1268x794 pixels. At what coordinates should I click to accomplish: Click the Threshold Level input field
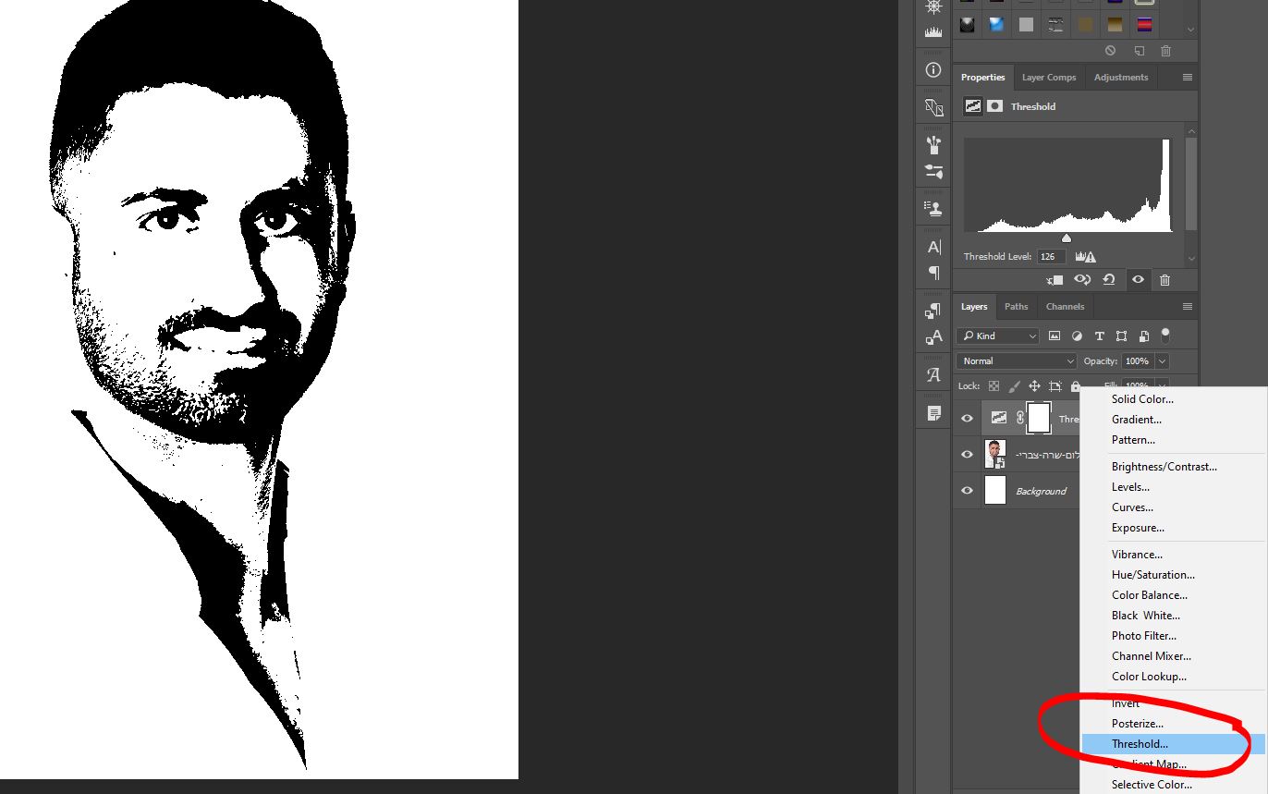pos(1051,257)
